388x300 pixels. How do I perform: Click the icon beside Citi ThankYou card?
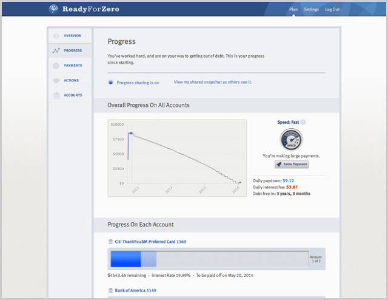[x=110, y=242]
